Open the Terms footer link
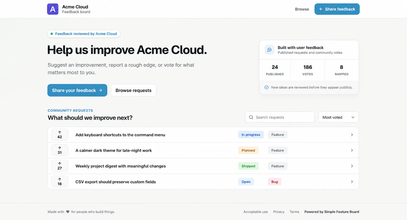This screenshot has height=220, width=407. point(294,212)
